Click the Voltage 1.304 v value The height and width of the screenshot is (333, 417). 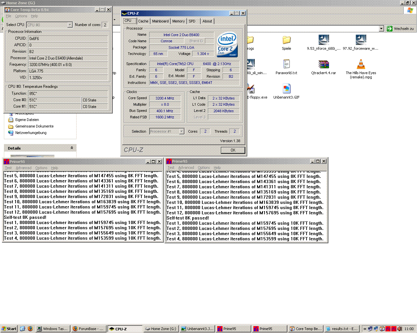(x=203, y=54)
